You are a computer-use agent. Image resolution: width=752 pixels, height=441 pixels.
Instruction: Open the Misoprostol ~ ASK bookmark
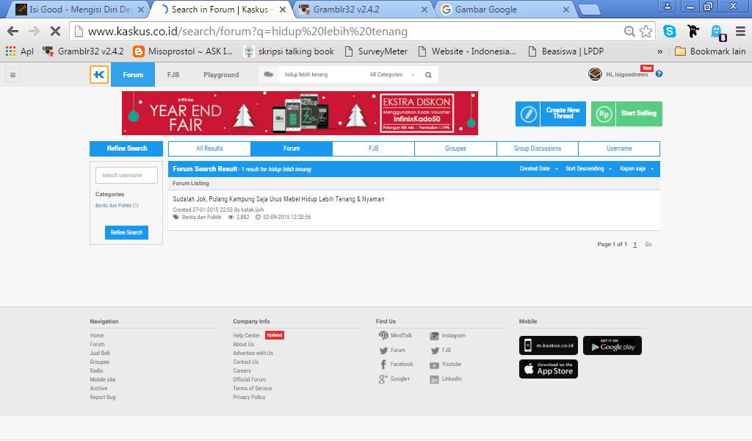click(x=183, y=51)
